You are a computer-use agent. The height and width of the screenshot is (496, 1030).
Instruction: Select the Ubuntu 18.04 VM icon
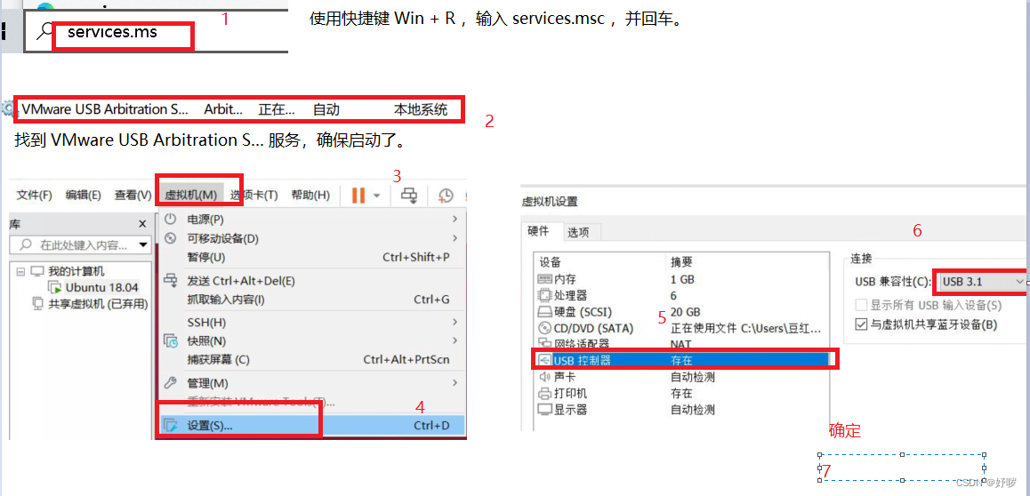[x=55, y=287]
